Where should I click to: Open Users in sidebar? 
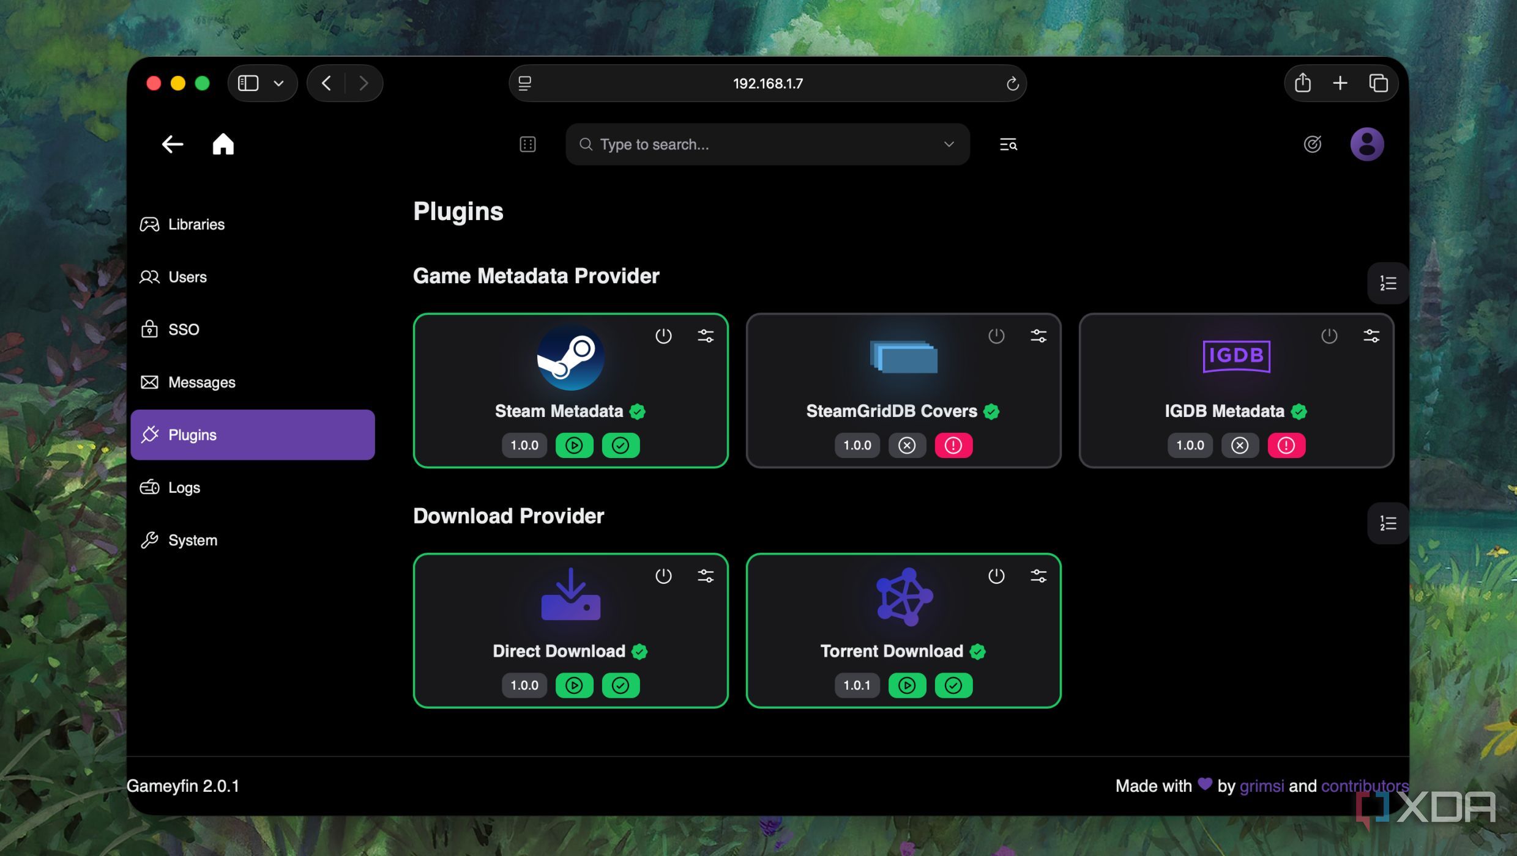[x=252, y=277]
